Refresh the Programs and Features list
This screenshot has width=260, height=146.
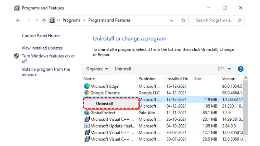tap(183, 20)
